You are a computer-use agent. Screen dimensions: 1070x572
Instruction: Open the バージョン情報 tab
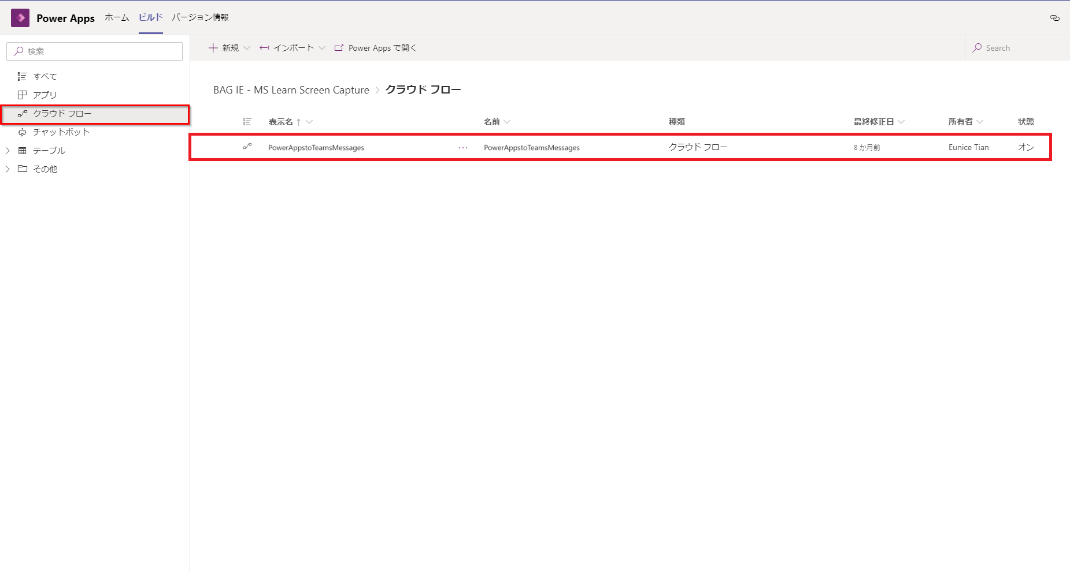(200, 17)
